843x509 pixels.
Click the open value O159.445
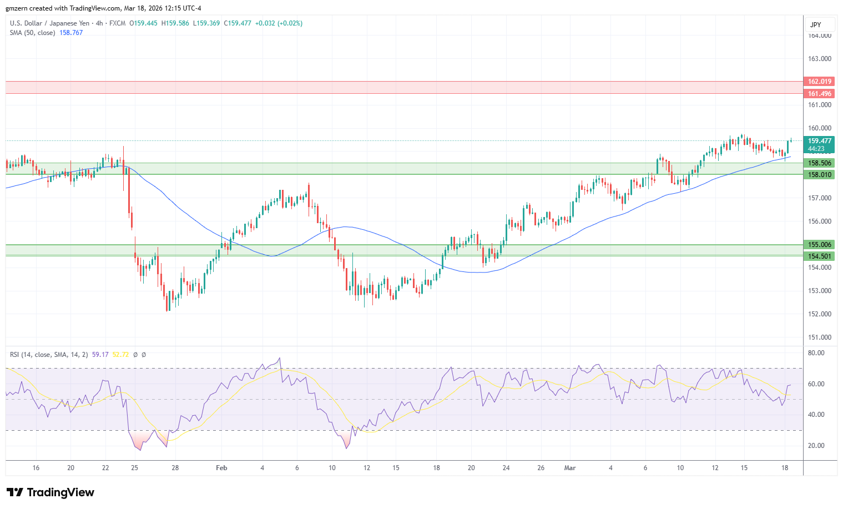pyautogui.click(x=143, y=23)
